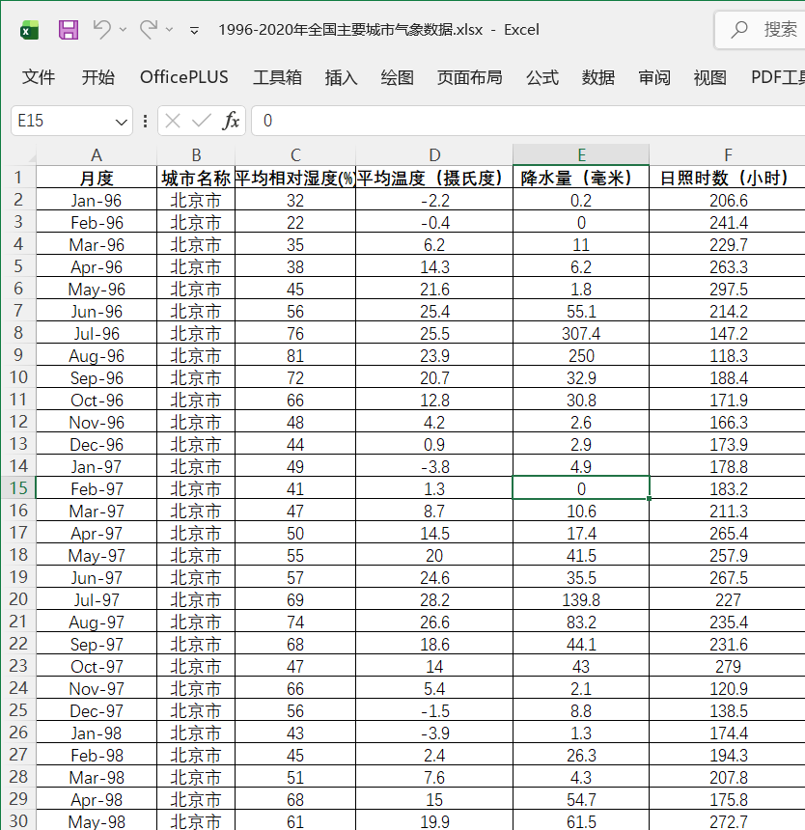Confirm the formula bar entry checkmark
Screen dimensions: 805x830
click(x=201, y=121)
